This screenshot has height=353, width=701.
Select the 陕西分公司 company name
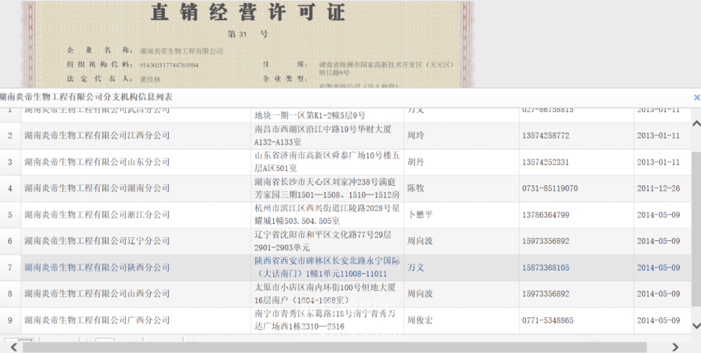97,268
